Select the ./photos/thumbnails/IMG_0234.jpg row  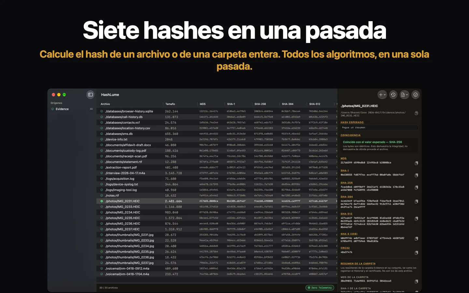[217, 246]
